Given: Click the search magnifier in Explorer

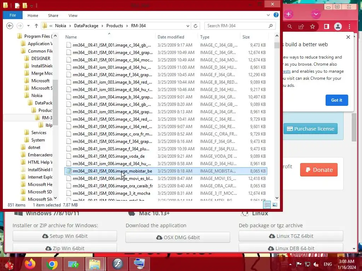Looking at the screenshot, I should (270, 26).
